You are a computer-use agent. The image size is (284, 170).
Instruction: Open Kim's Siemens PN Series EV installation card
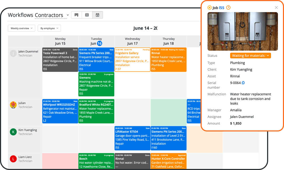pos(168,138)
